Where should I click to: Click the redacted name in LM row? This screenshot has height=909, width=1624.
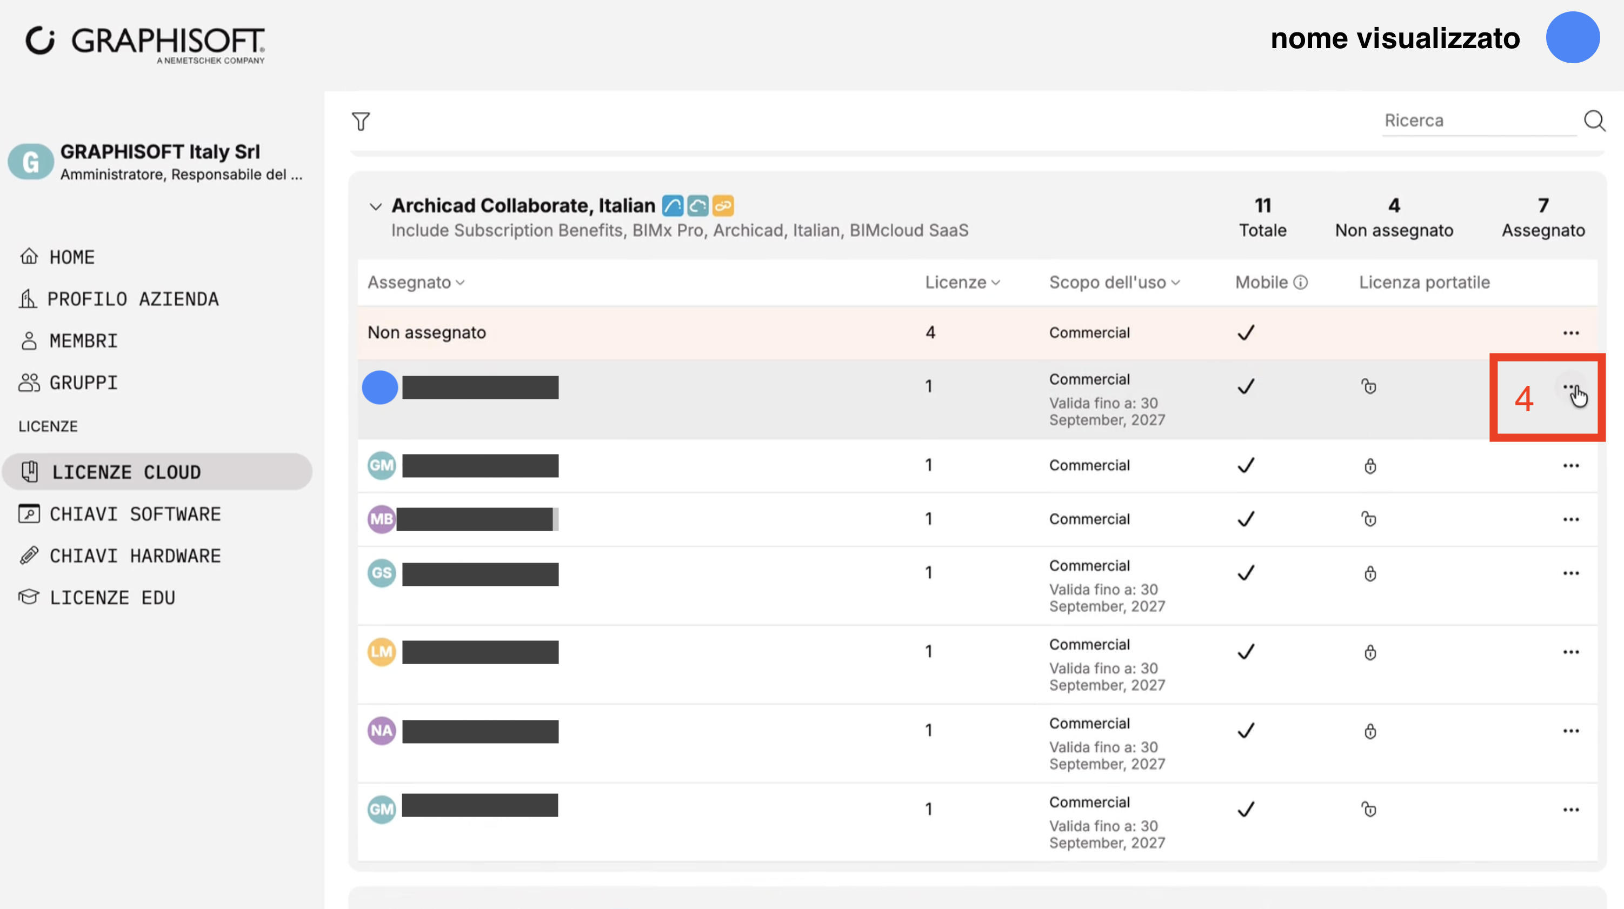[481, 652]
